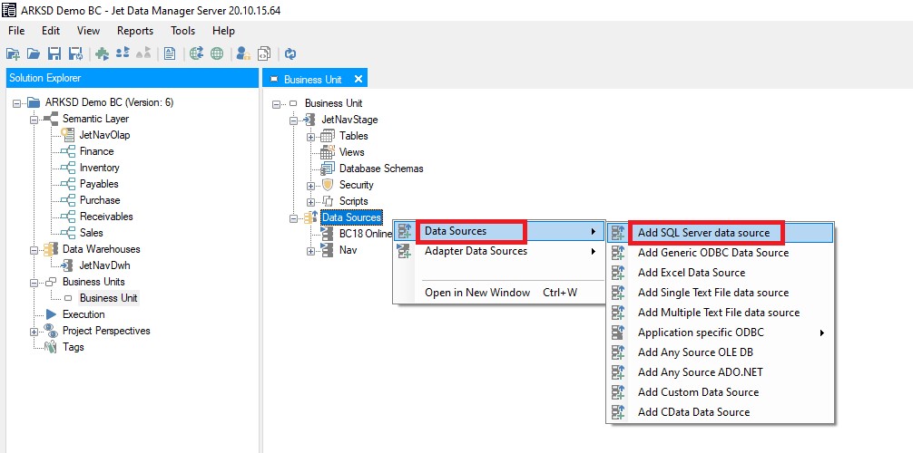This screenshot has width=913, height=453.
Task: Expand the Project Perspectives tree node
Action: coord(34,331)
